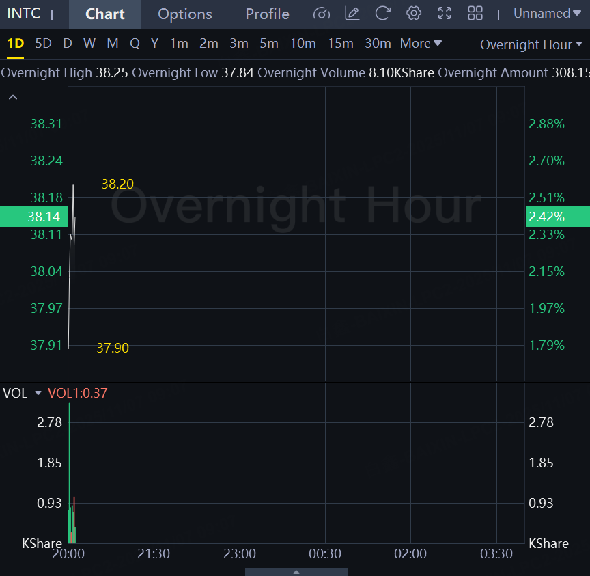Switch to the Options tab
The height and width of the screenshot is (576, 590).
(184, 14)
